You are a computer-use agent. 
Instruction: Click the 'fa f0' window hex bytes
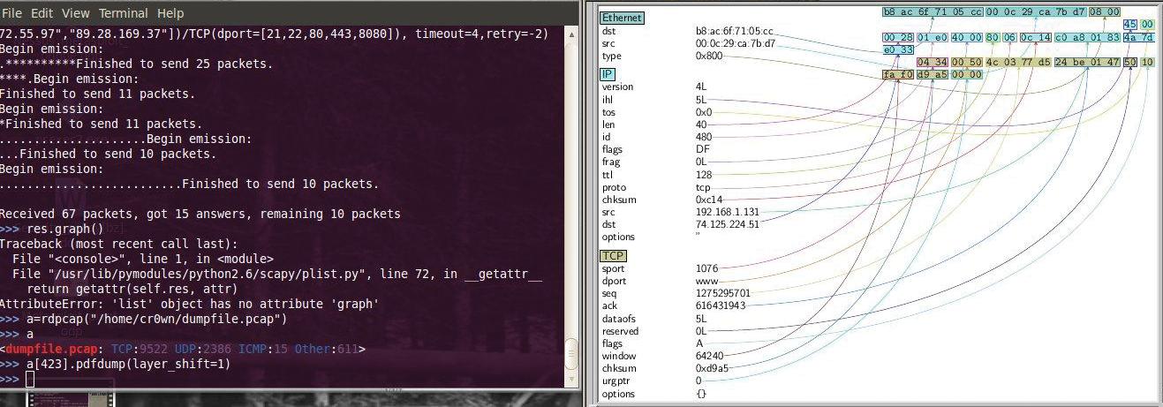tap(898, 75)
